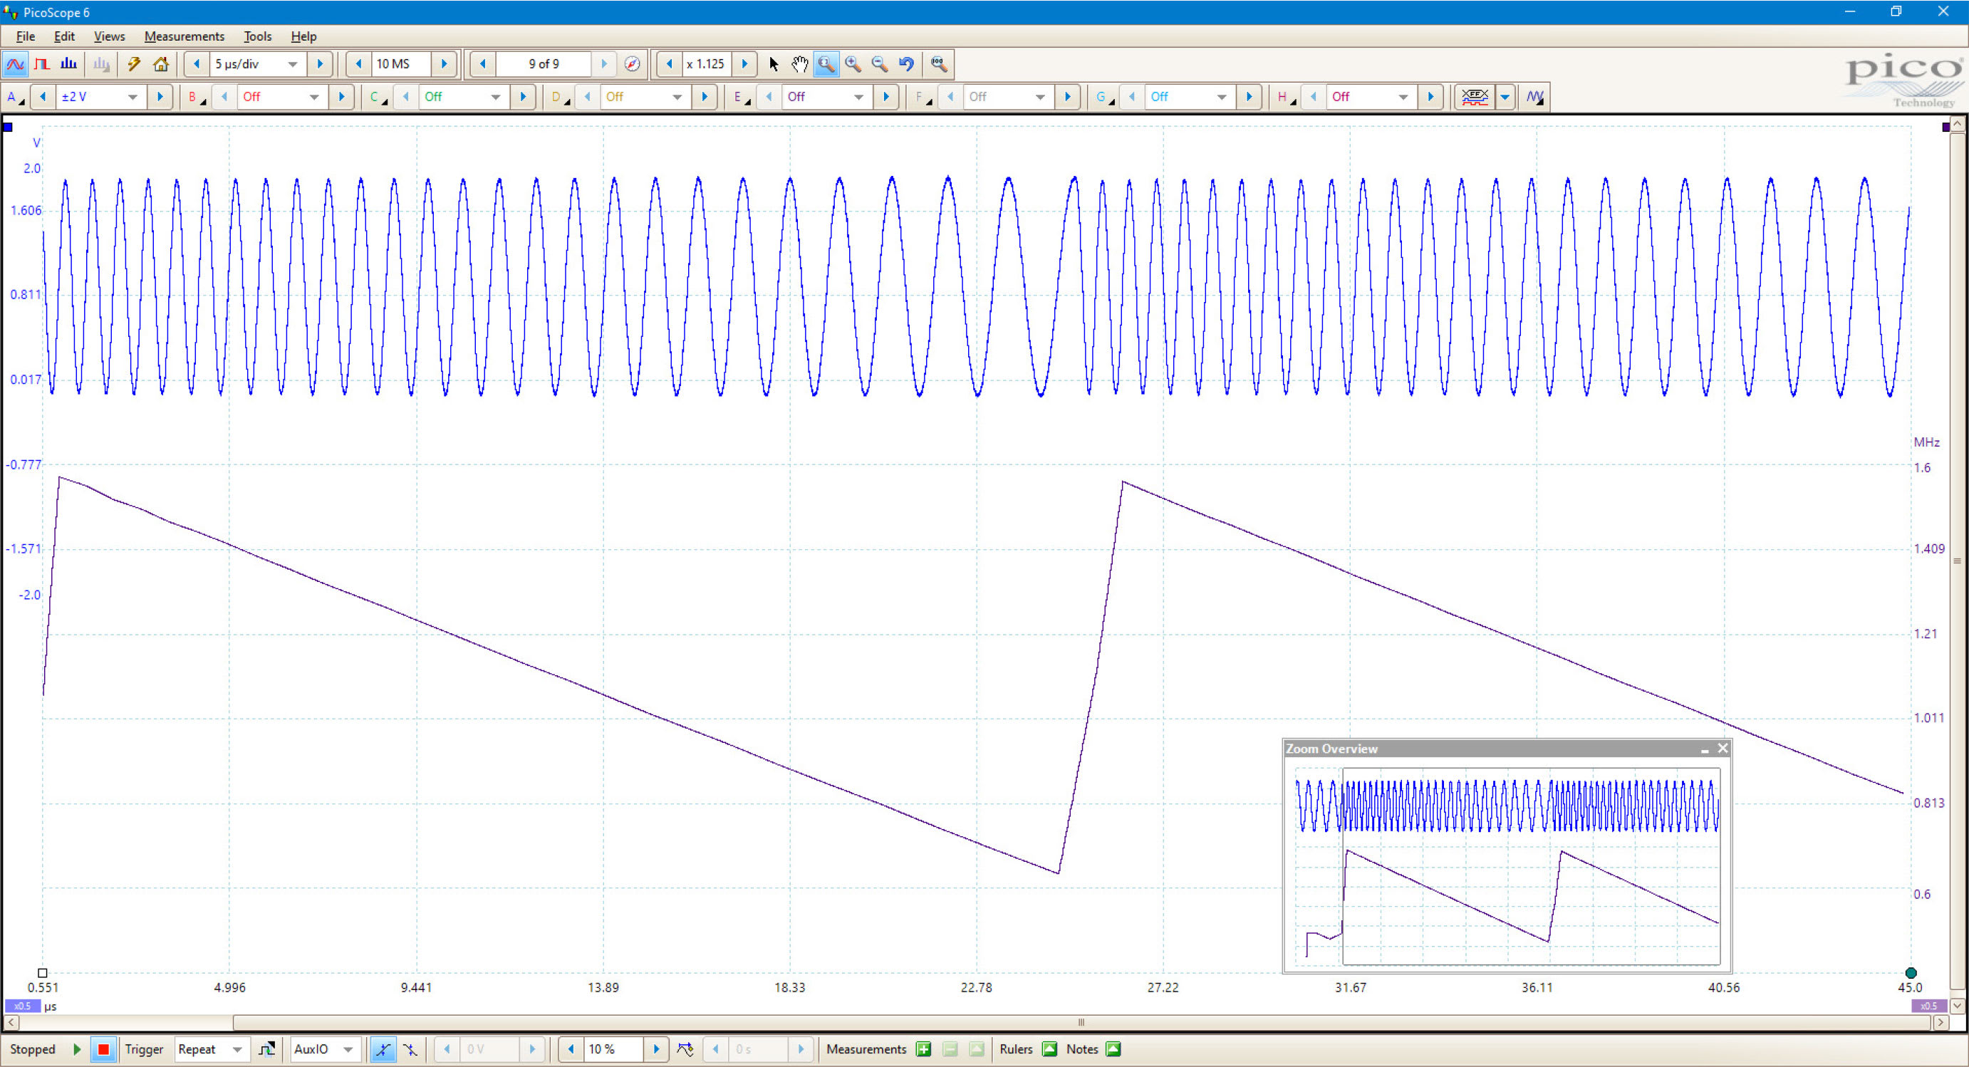Start capture with green play button

[76, 1049]
